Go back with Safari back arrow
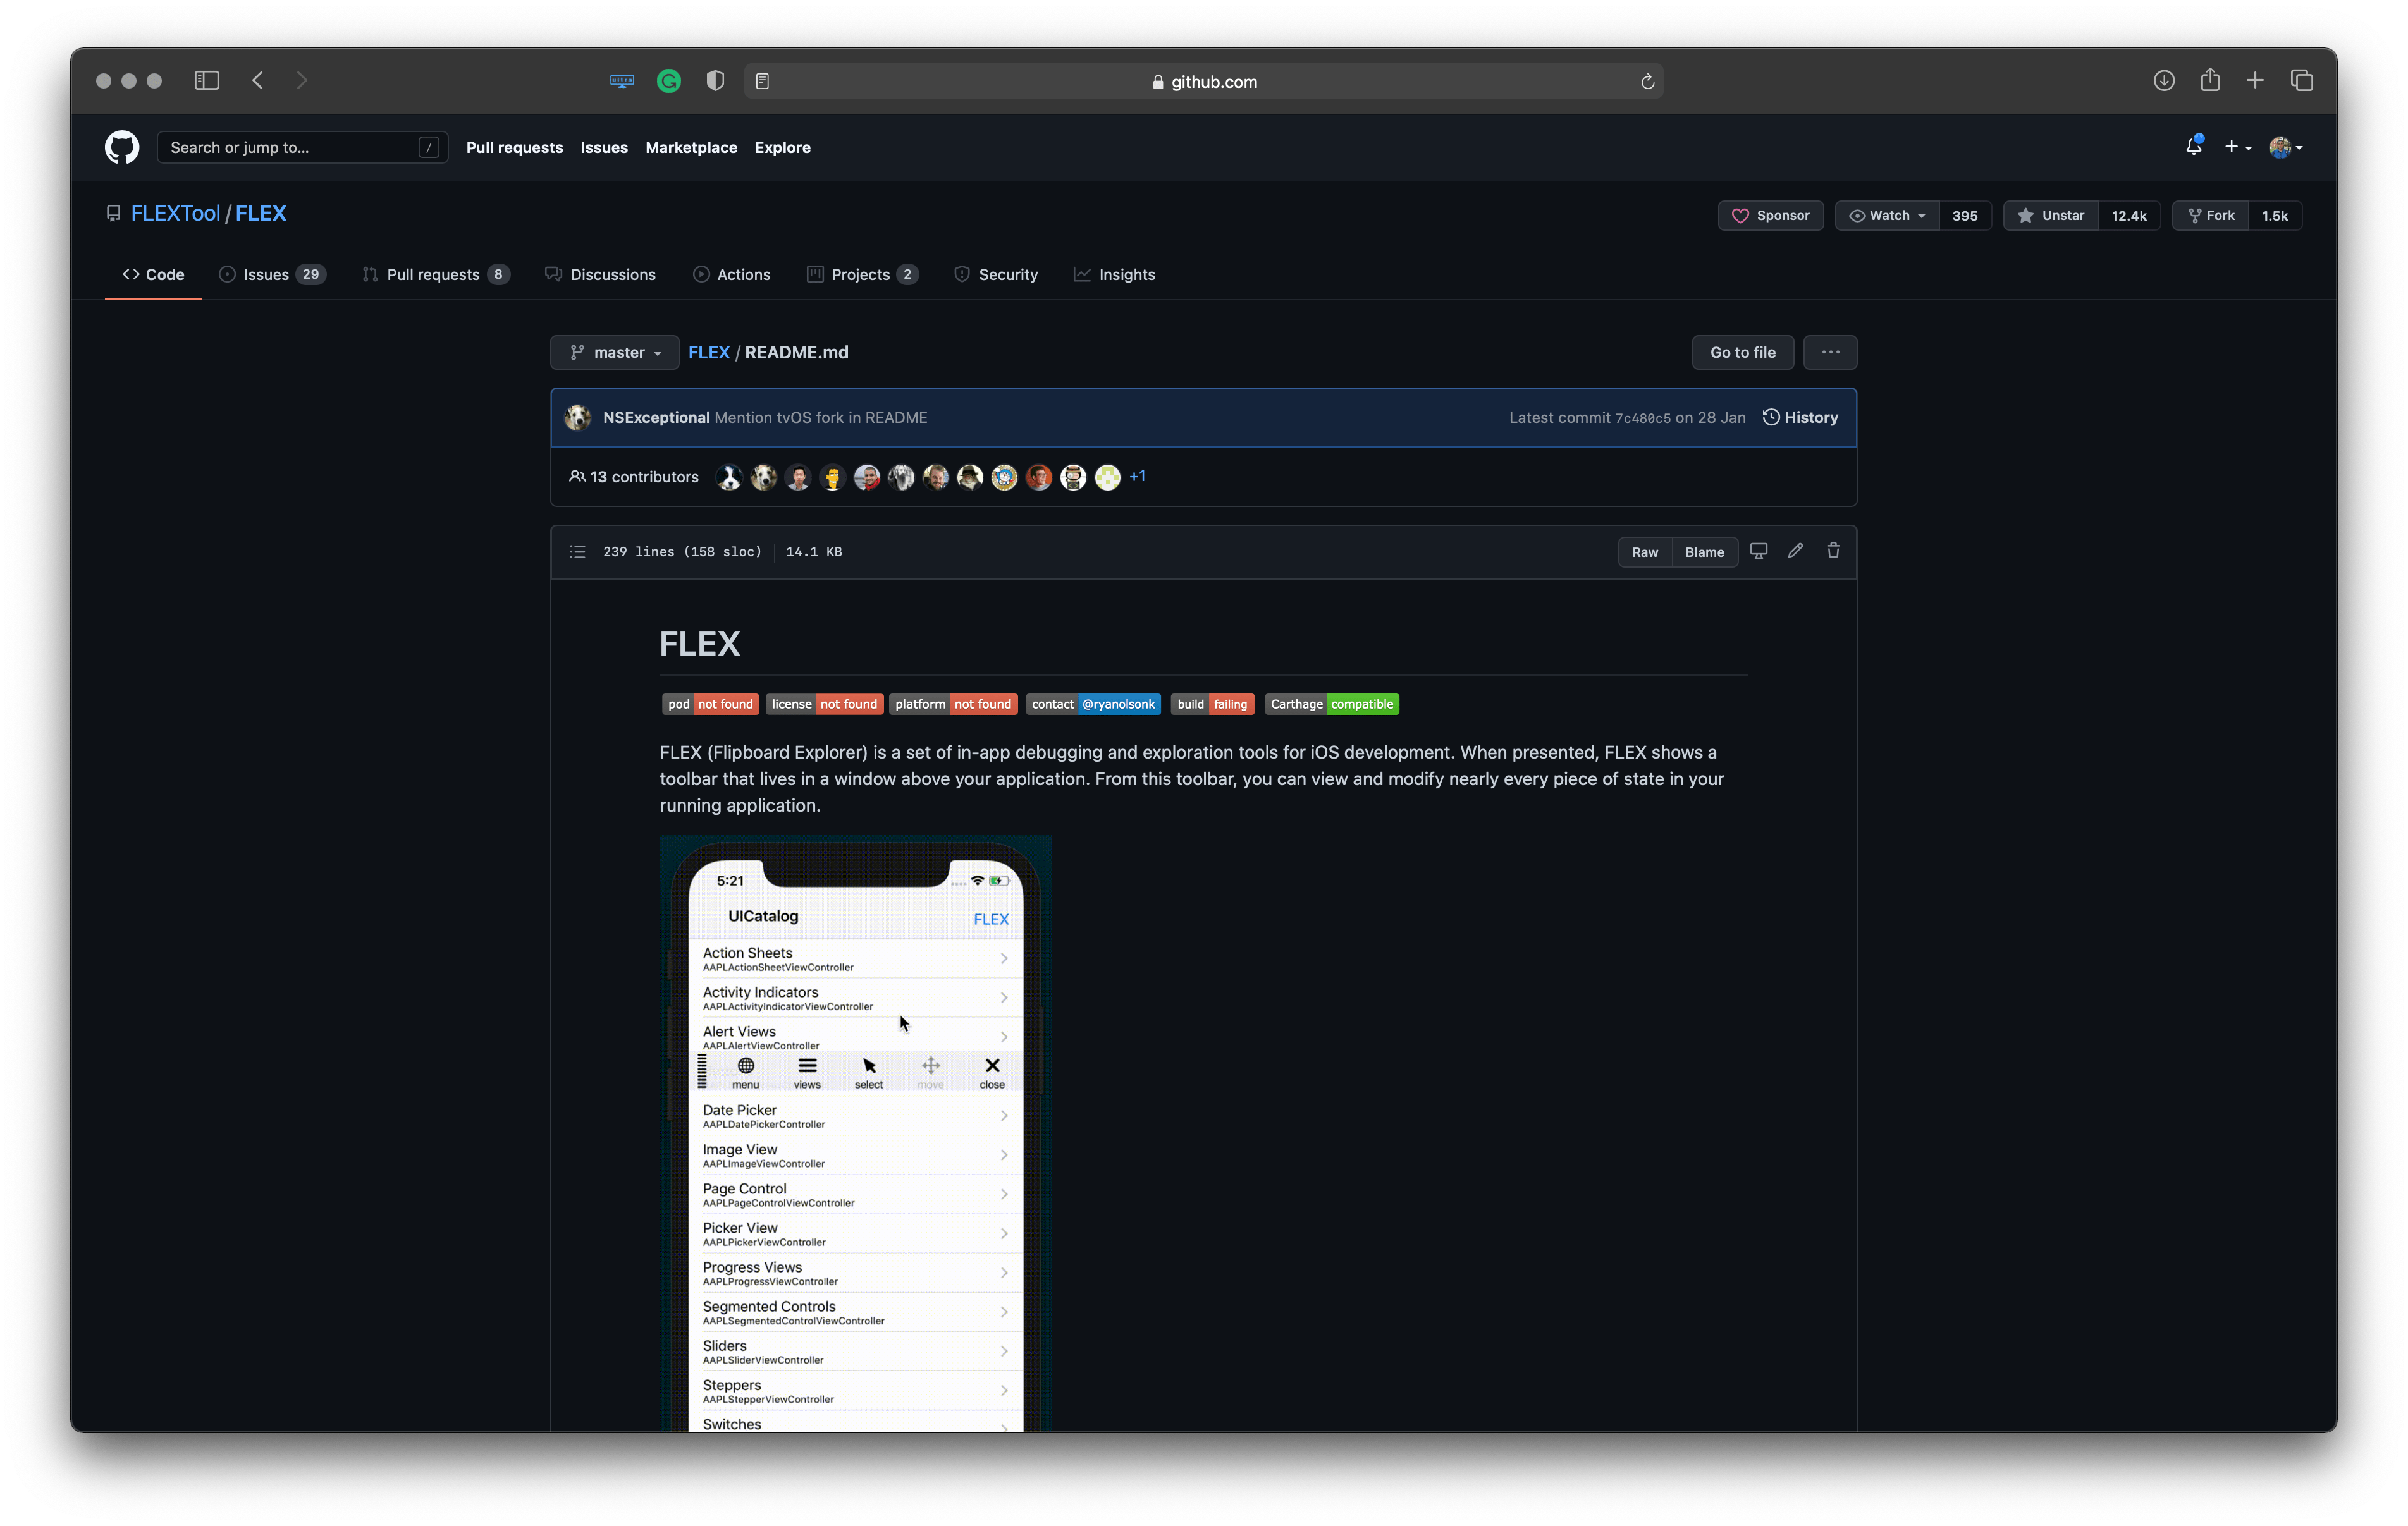Screen dimensions: 2408x1526 point(258,80)
